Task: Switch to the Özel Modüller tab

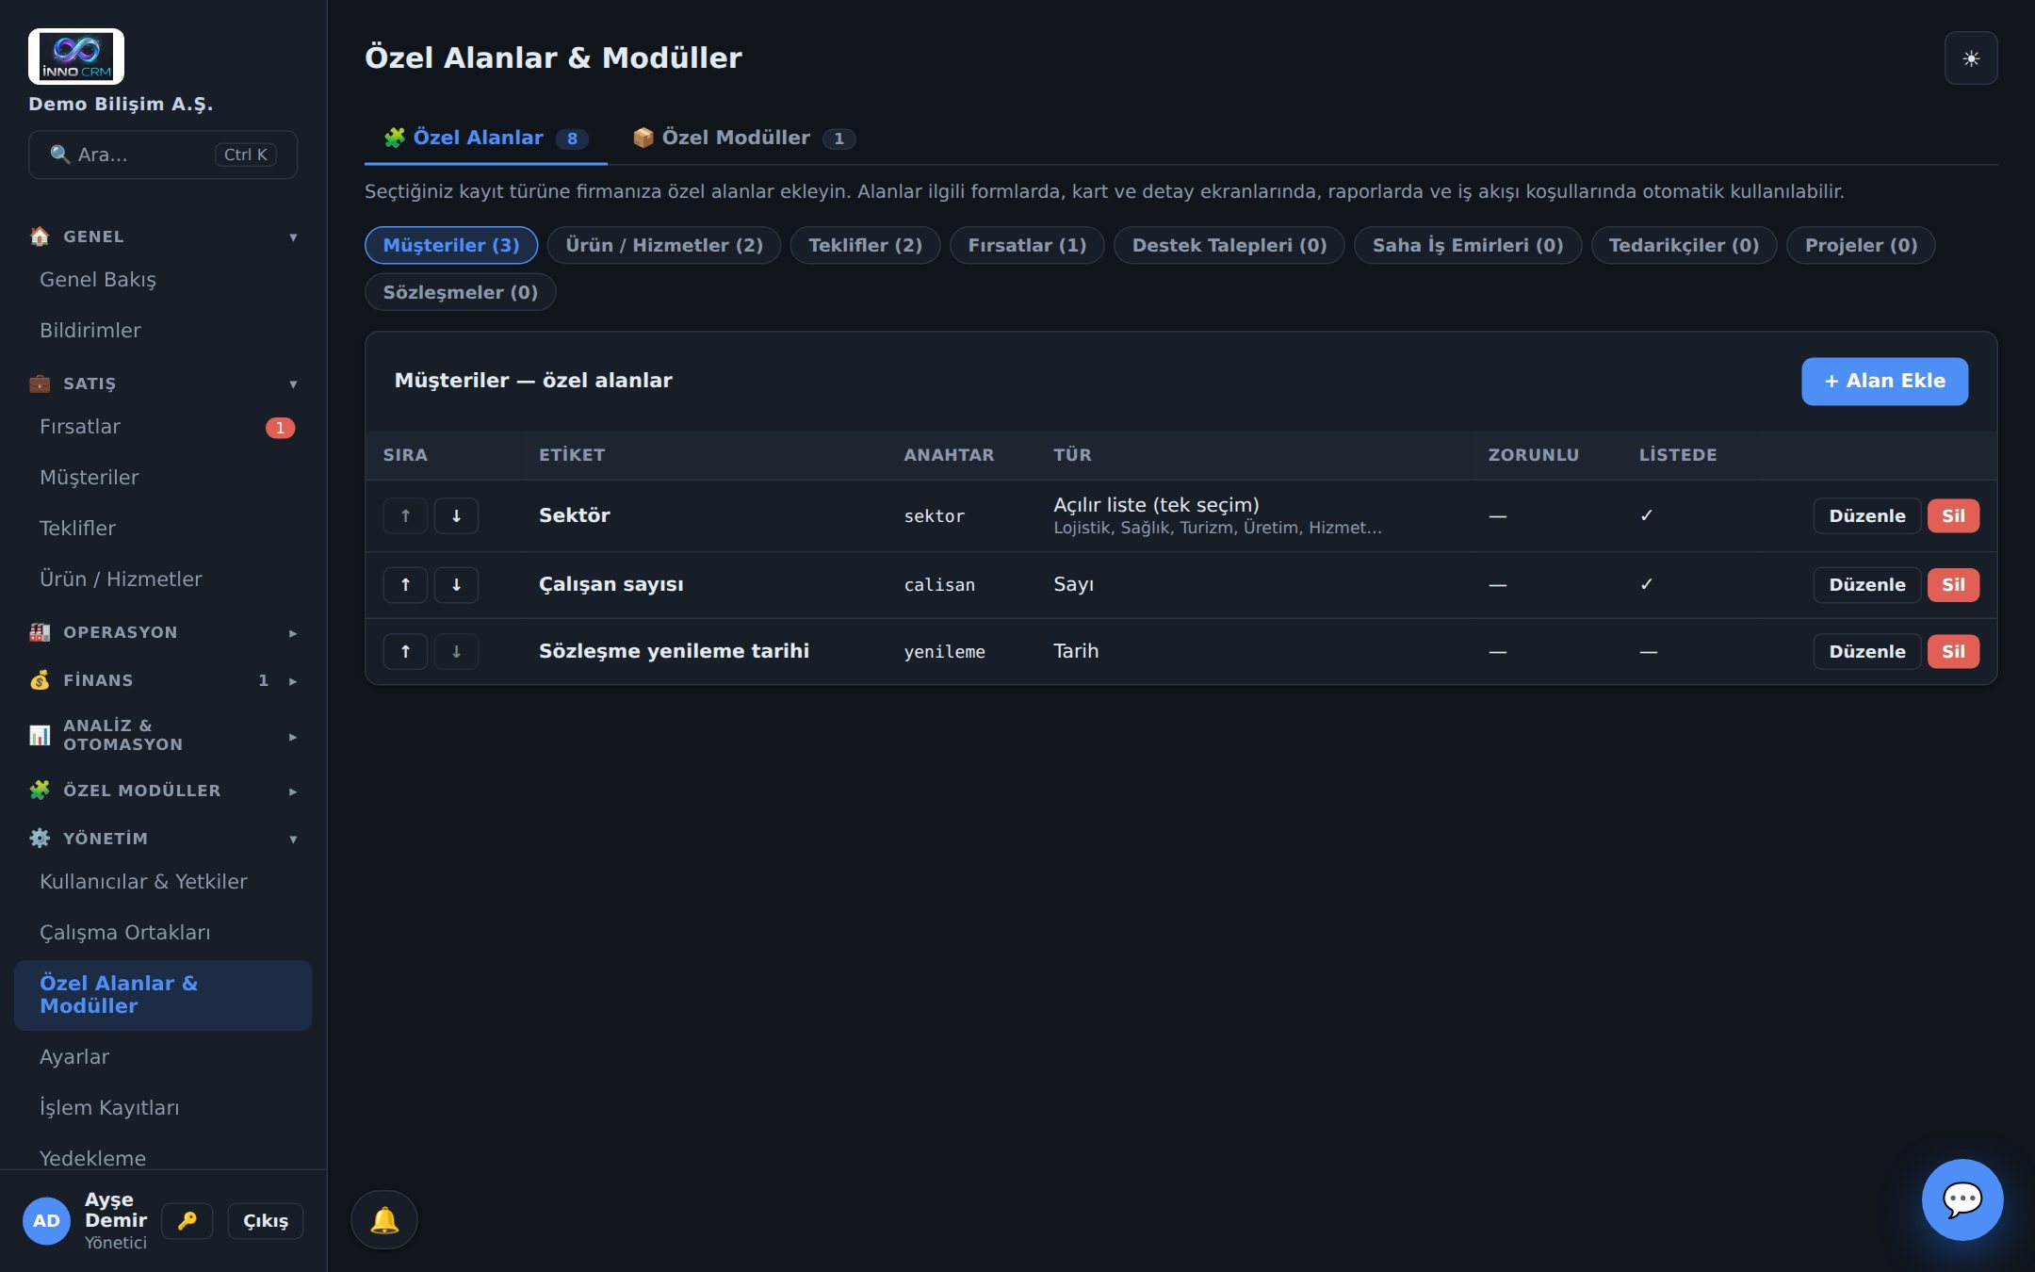Action: click(x=743, y=139)
